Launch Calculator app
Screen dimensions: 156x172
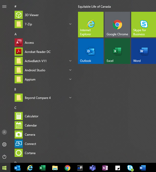pos(43,116)
